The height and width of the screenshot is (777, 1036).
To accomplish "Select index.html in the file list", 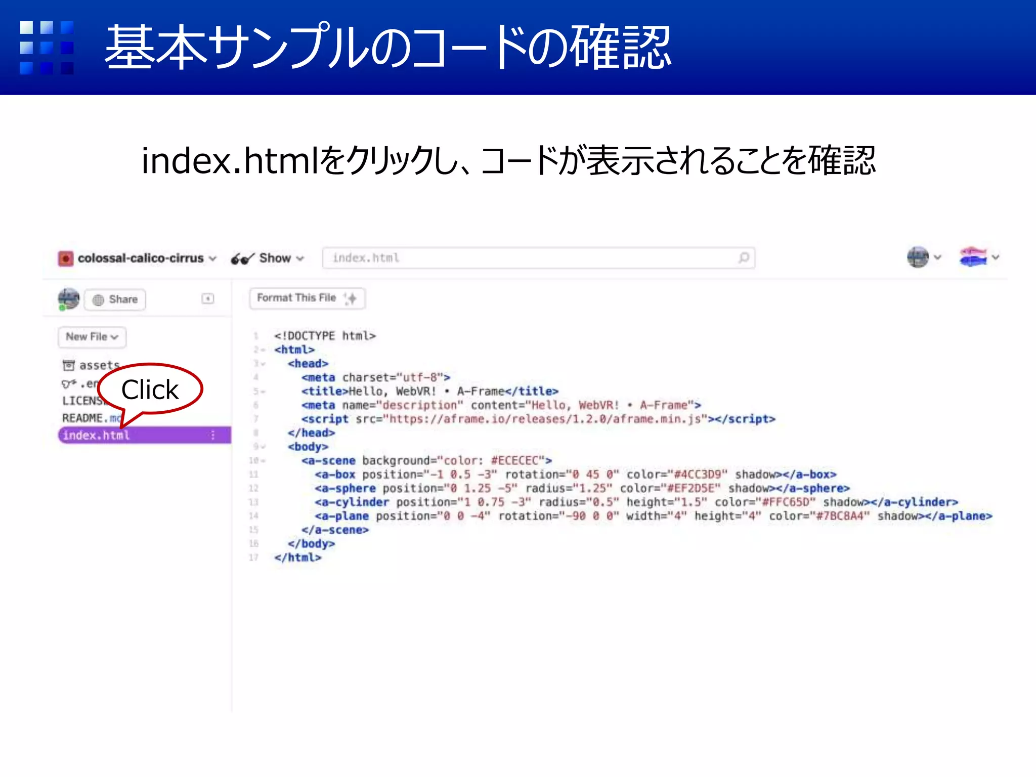I will [x=145, y=435].
